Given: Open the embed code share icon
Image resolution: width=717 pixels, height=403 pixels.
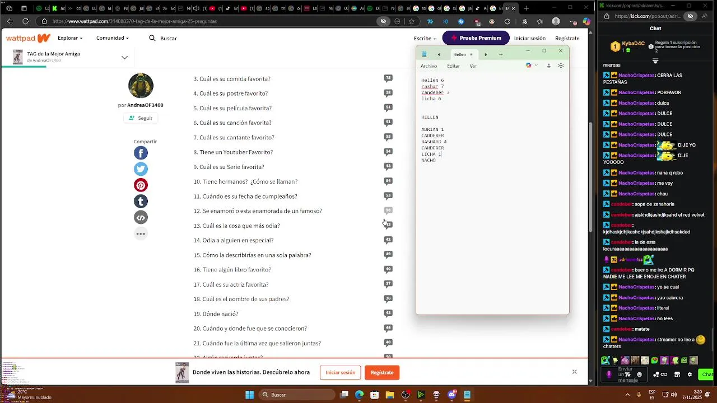Looking at the screenshot, I should tap(141, 218).
